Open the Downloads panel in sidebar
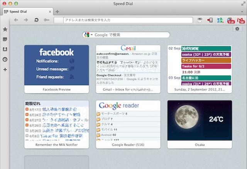This screenshot has height=169, width=247. pos(5,50)
